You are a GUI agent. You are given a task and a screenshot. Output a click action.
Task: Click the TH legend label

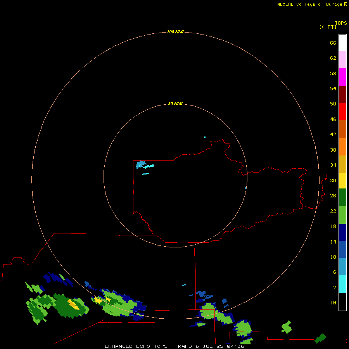pyautogui.click(x=333, y=302)
